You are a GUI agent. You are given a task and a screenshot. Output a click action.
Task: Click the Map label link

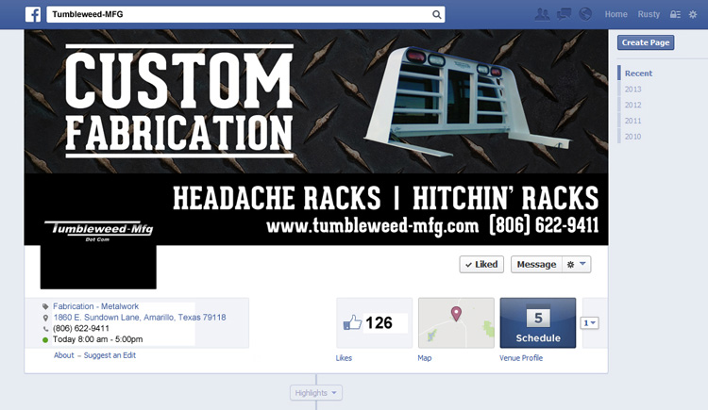pyautogui.click(x=425, y=358)
